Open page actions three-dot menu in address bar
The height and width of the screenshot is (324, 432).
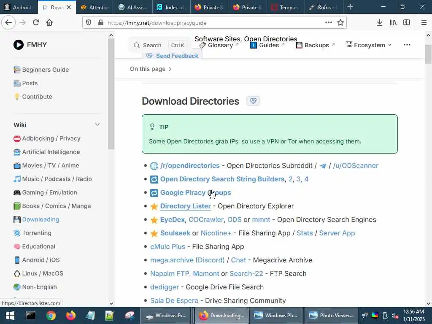click(328, 23)
